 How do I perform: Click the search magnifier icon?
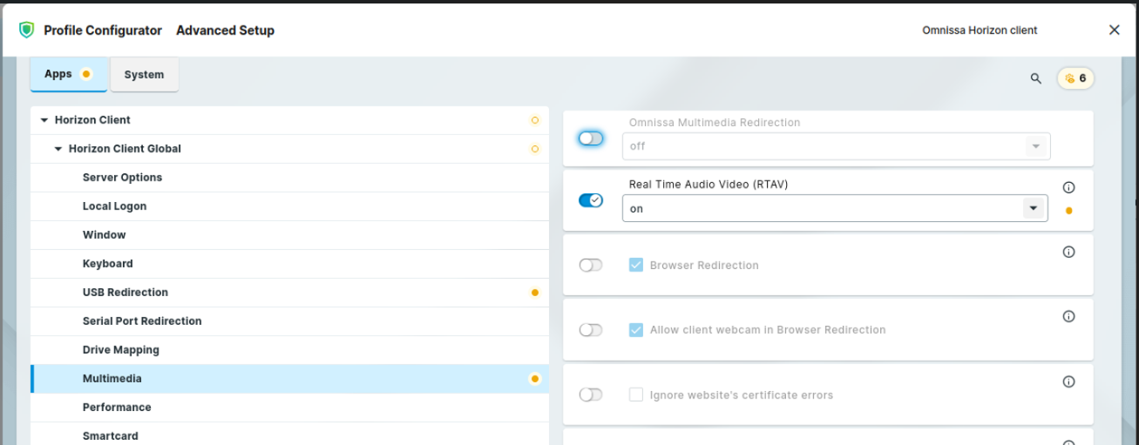click(x=1035, y=78)
